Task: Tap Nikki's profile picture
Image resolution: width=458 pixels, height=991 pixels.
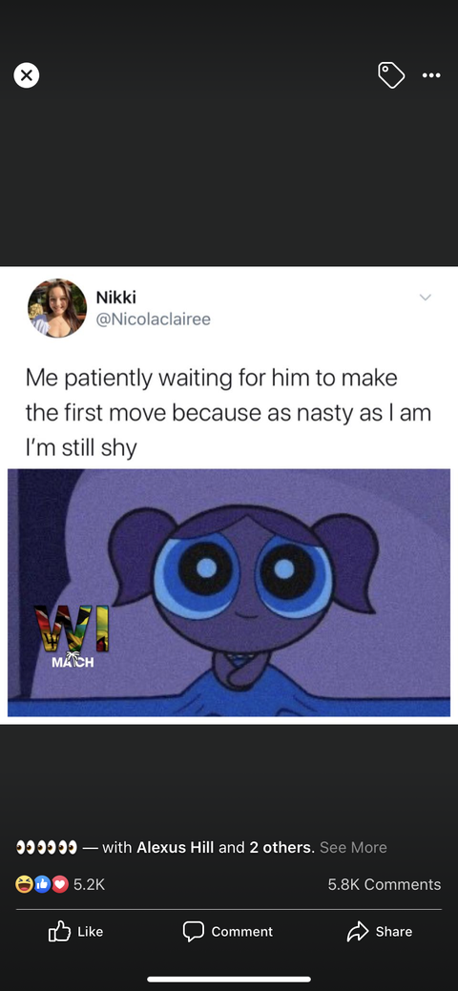Action: point(57,308)
